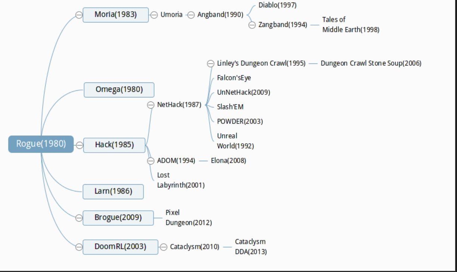Collapse the Moria(1983) left toggle
The image size is (457, 272).
coord(79,15)
